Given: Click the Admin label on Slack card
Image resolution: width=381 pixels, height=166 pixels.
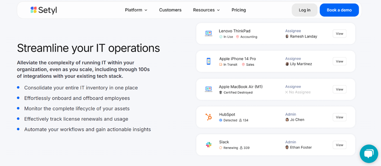Looking at the screenshot, I should pos(291,142).
